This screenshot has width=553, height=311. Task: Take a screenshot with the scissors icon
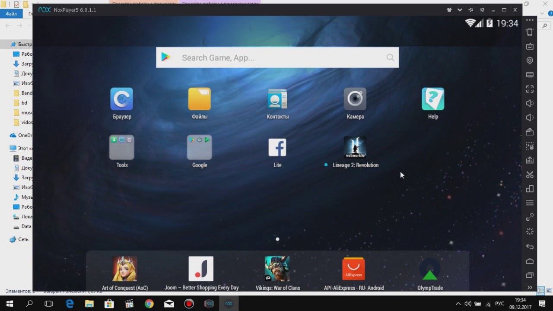[x=530, y=175]
